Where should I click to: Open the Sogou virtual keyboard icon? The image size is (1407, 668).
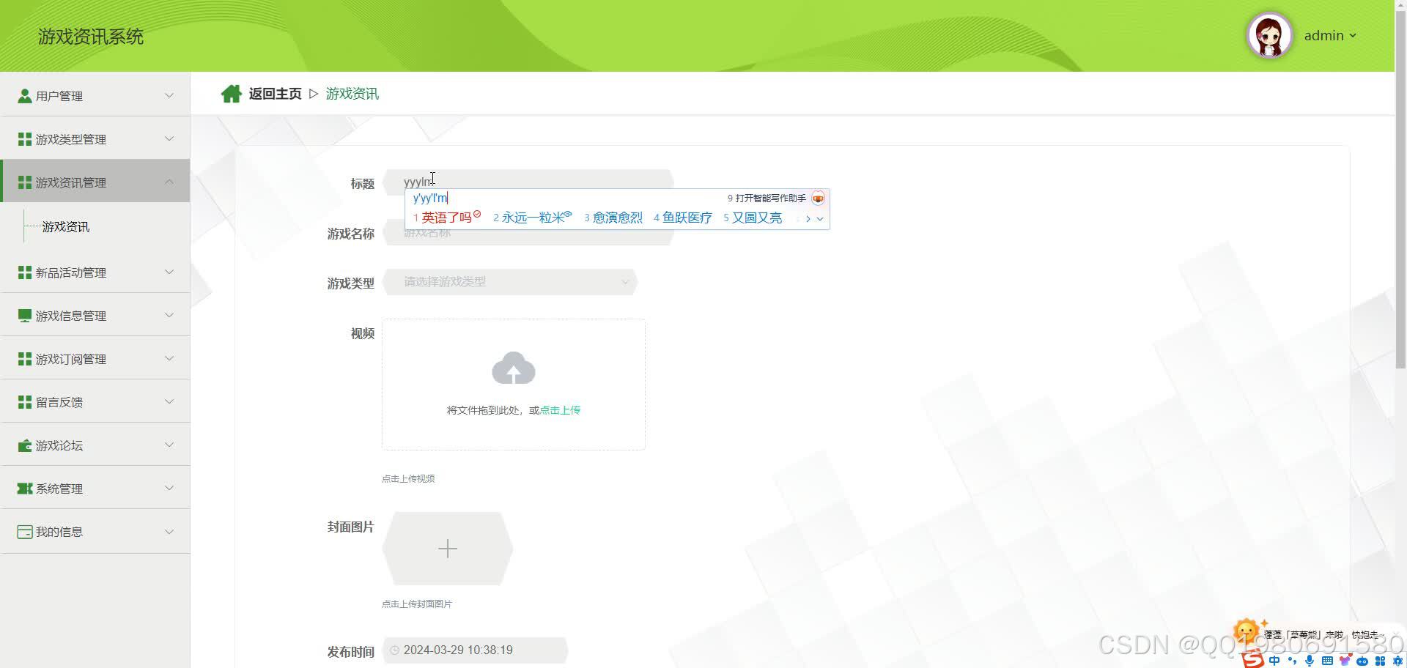1326,661
